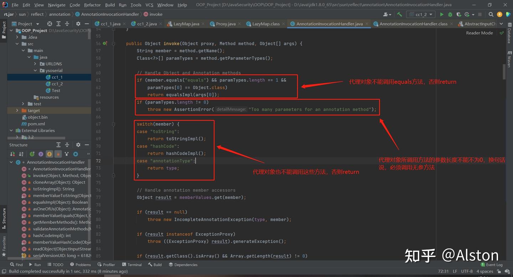Expand the target folder node

tap(17, 111)
